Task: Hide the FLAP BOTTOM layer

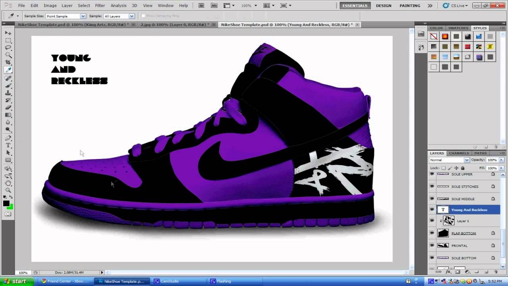Action: 432,233
